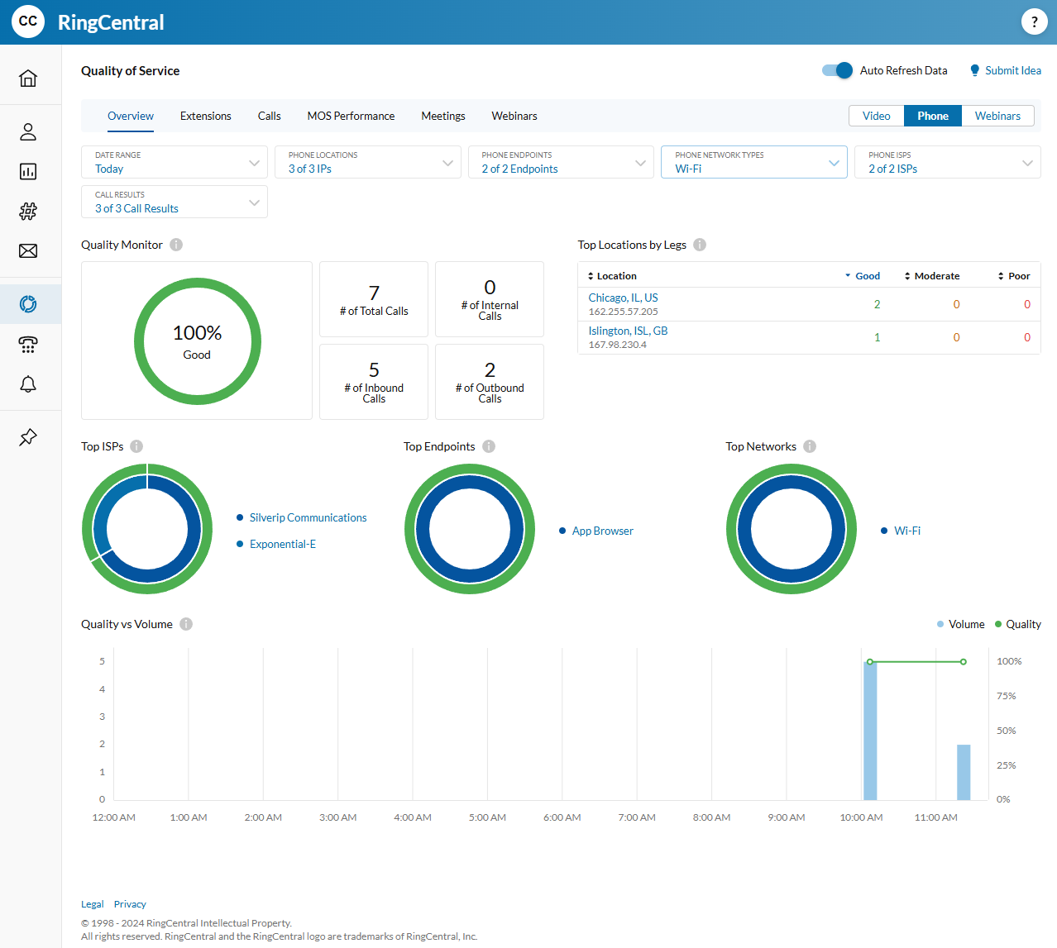1057x948 pixels.
Task: Click the Pinned items icon at sidebar bottom
Action: (27, 436)
